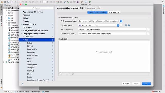
Task: Select Behat settings
Action: [29, 61]
